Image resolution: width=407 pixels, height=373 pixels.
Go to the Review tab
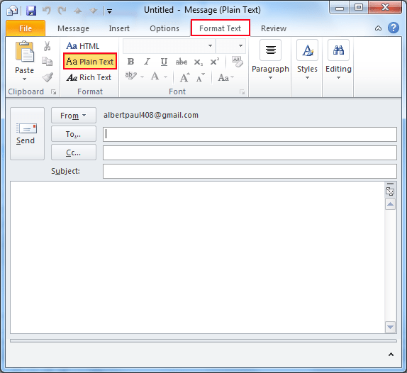point(274,28)
